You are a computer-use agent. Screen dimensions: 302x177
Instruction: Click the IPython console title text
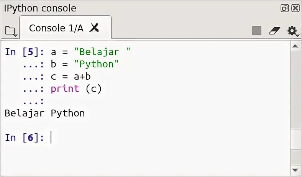coord(40,8)
